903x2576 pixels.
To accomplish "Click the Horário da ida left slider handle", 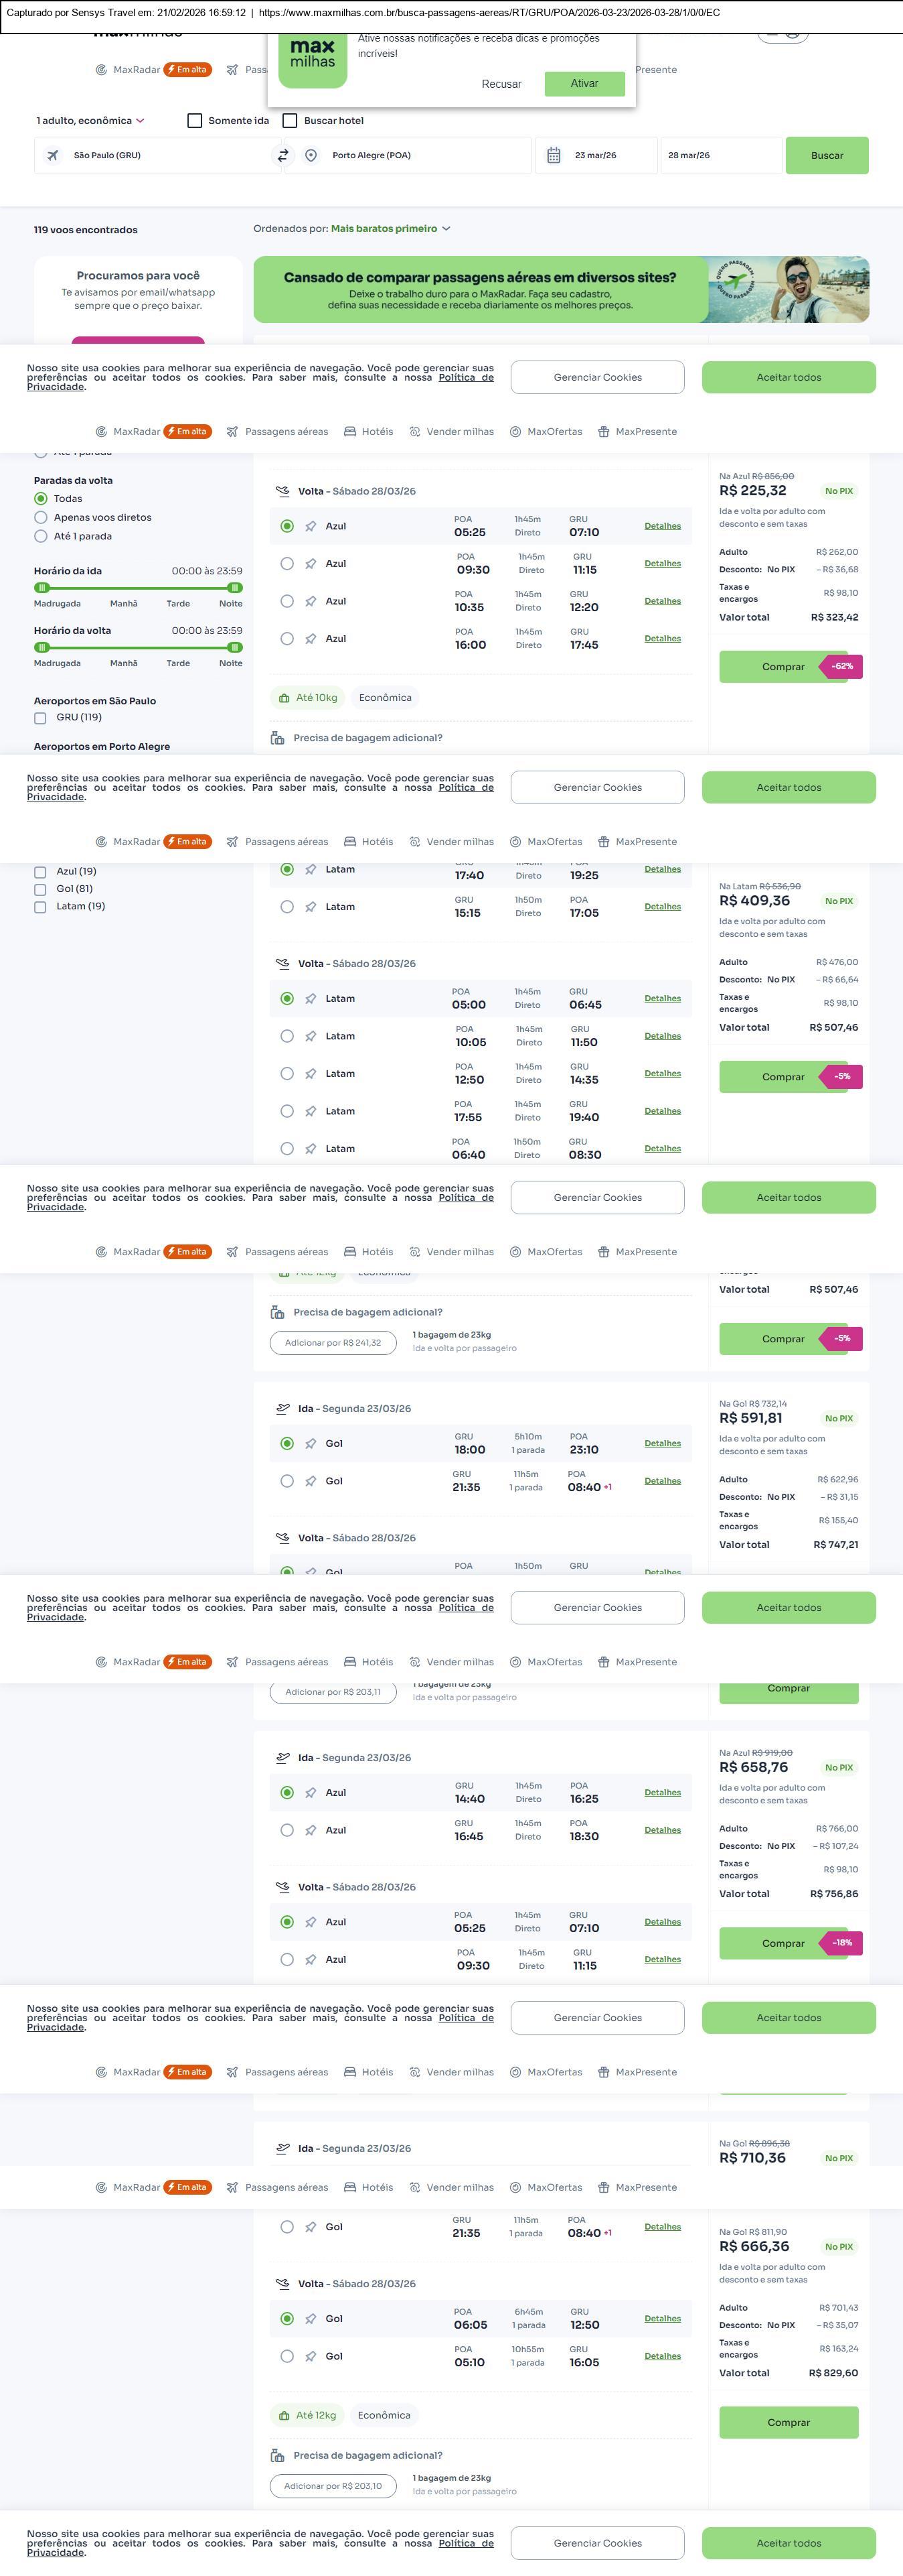I will (42, 588).
